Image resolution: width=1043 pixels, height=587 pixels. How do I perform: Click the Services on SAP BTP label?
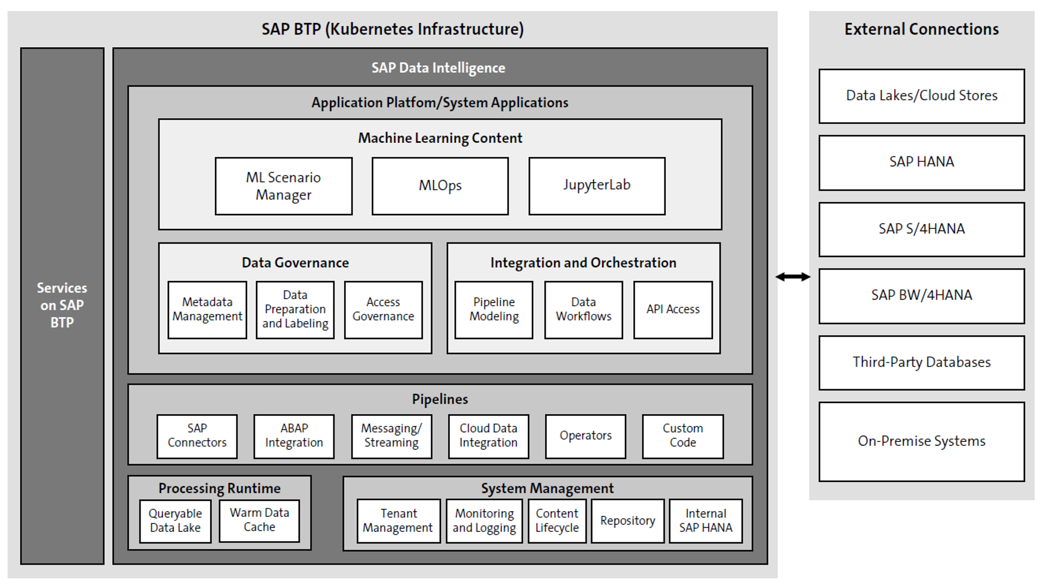point(62,305)
